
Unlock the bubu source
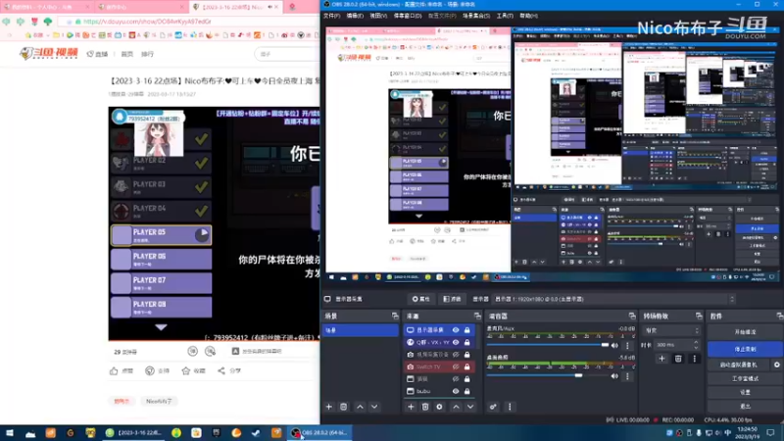467,391
